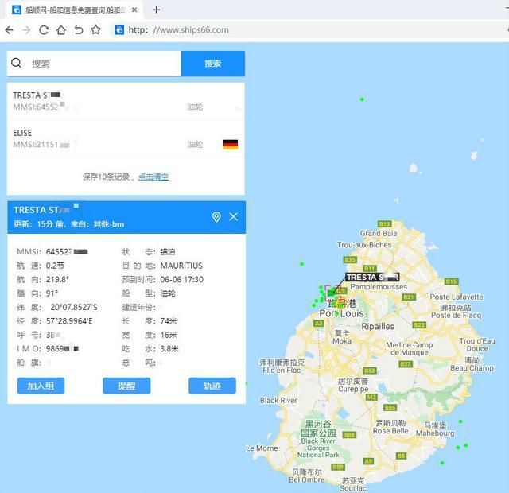Click the green ship dot west of Trou-aux-Biches

(x=302, y=264)
